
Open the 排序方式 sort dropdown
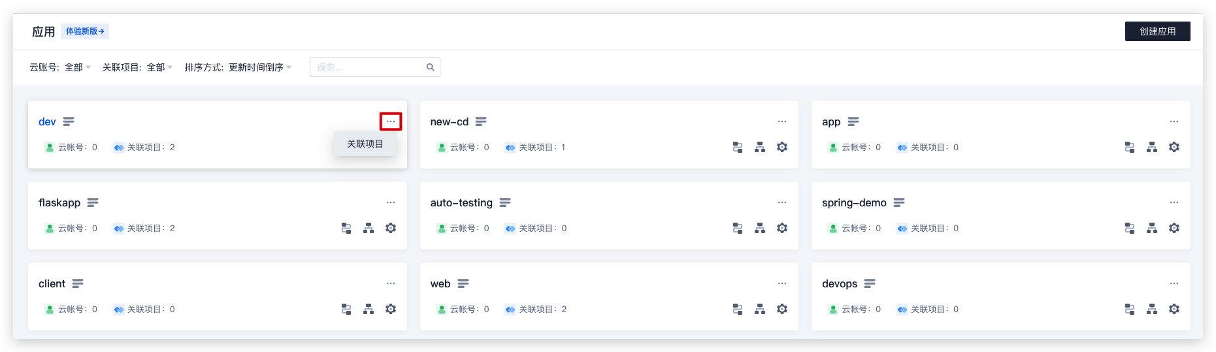(x=238, y=67)
